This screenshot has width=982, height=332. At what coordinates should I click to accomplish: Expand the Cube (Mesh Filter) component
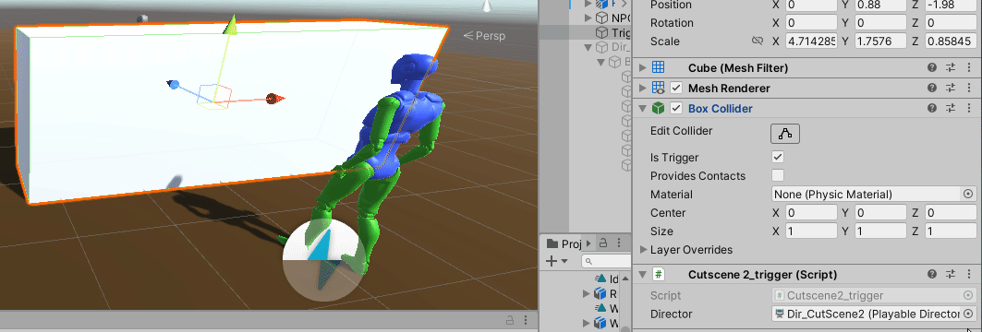(x=642, y=67)
